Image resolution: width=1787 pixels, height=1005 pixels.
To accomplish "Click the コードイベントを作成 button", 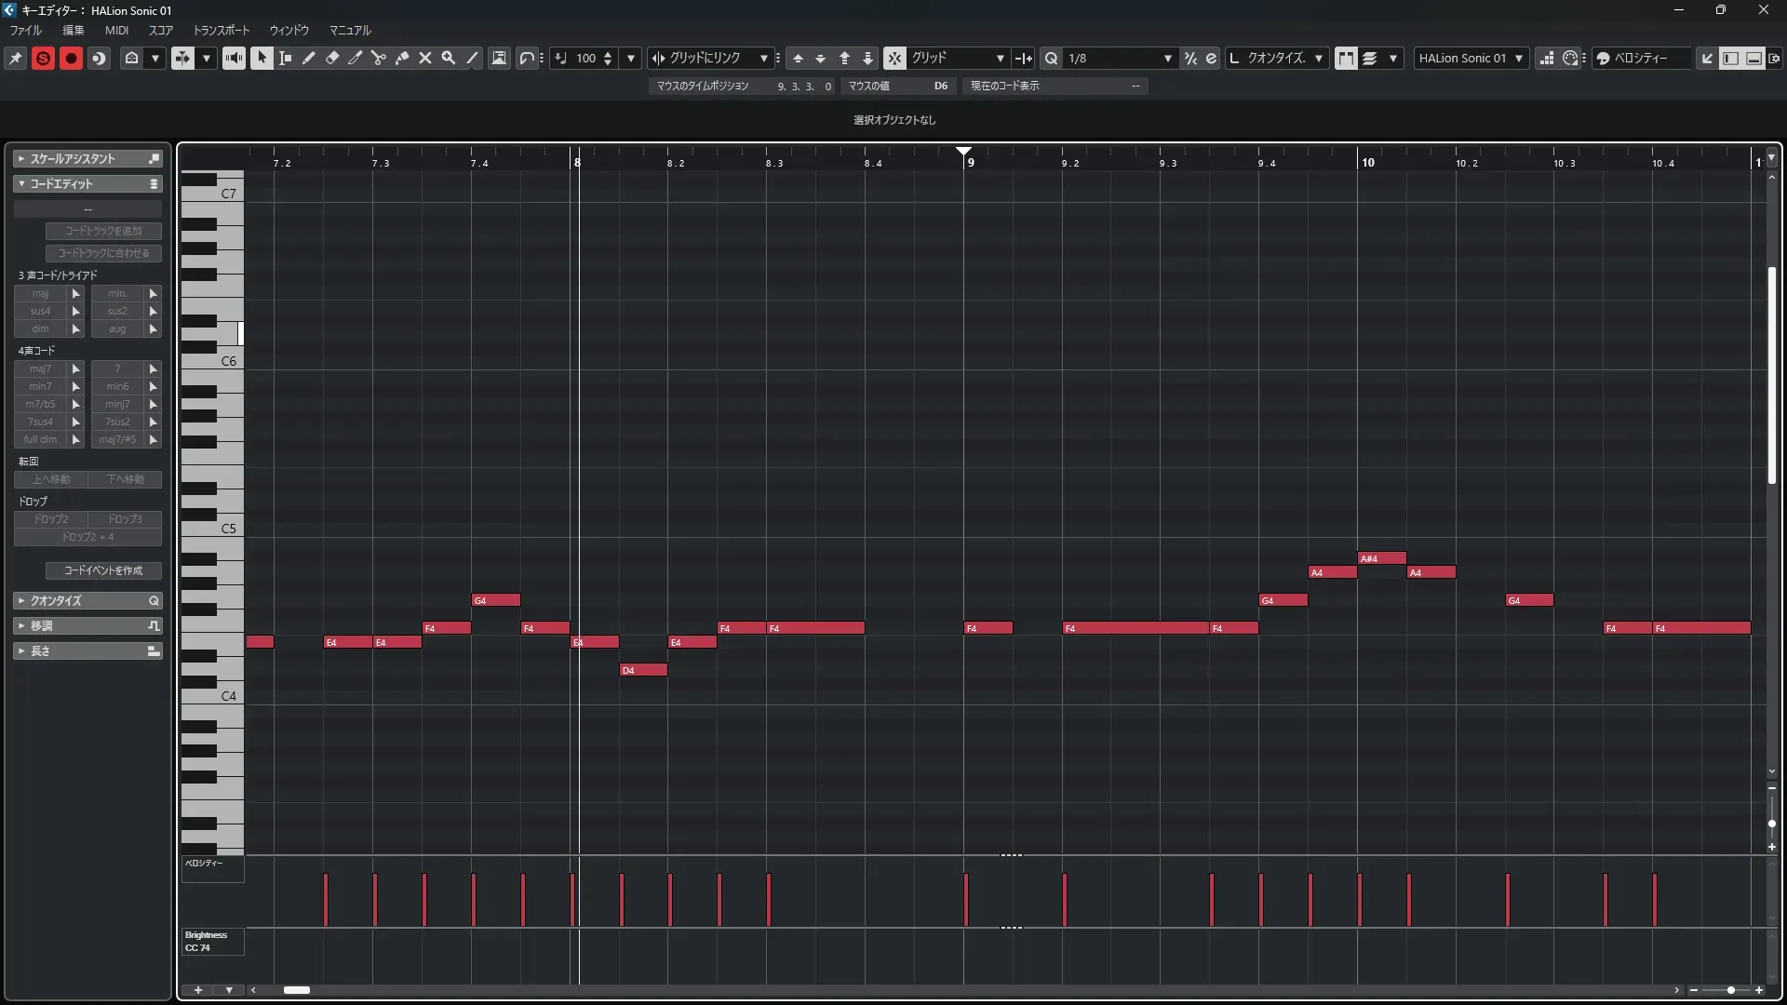I will tap(103, 570).
